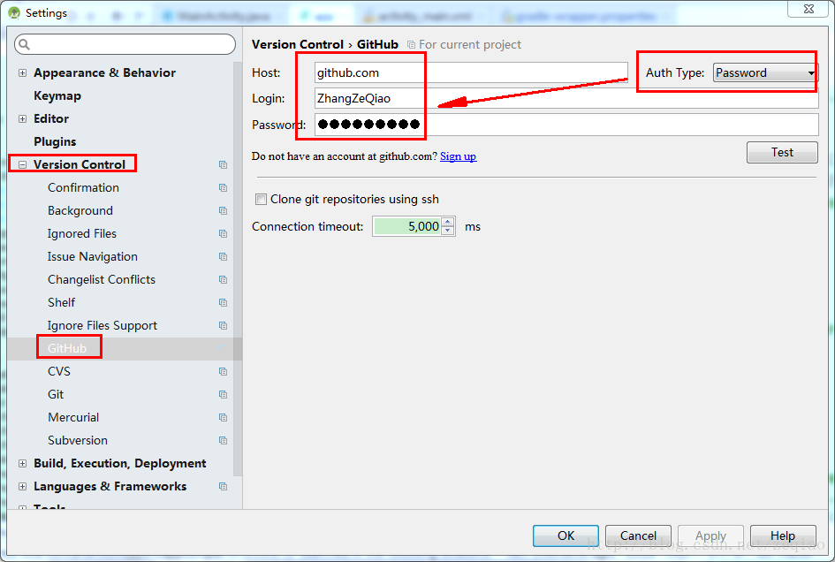Click project-level icon beside Issue Navigation

click(224, 256)
